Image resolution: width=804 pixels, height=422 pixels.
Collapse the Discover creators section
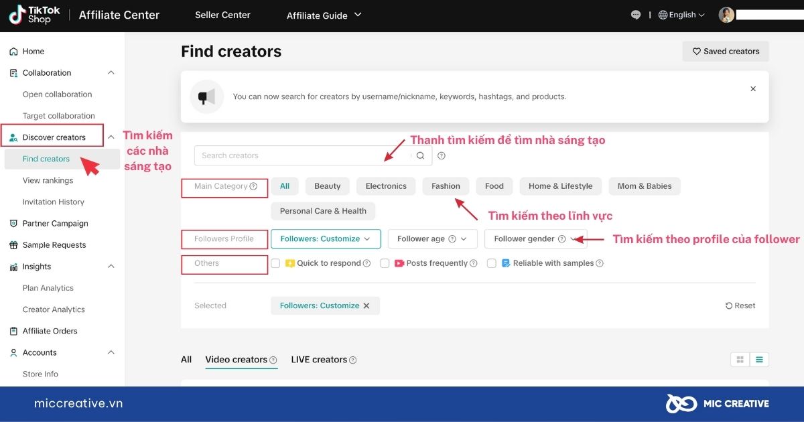(111, 137)
